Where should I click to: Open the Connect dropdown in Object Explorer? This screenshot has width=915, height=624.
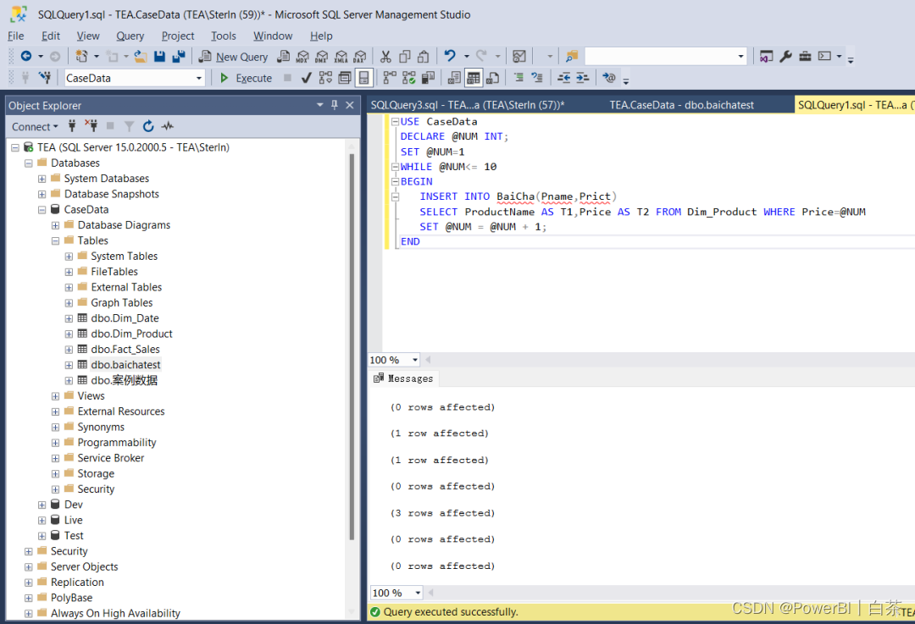click(35, 126)
